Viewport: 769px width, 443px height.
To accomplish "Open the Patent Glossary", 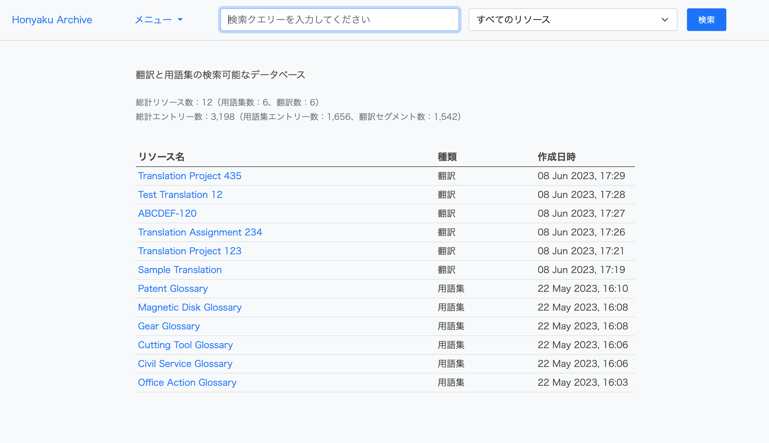I will click(x=173, y=289).
